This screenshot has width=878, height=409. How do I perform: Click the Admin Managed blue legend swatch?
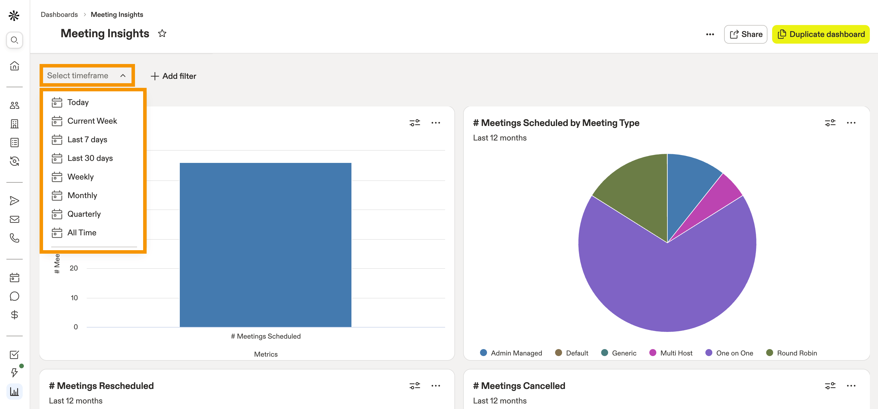(483, 353)
